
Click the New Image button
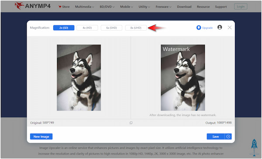41,136
